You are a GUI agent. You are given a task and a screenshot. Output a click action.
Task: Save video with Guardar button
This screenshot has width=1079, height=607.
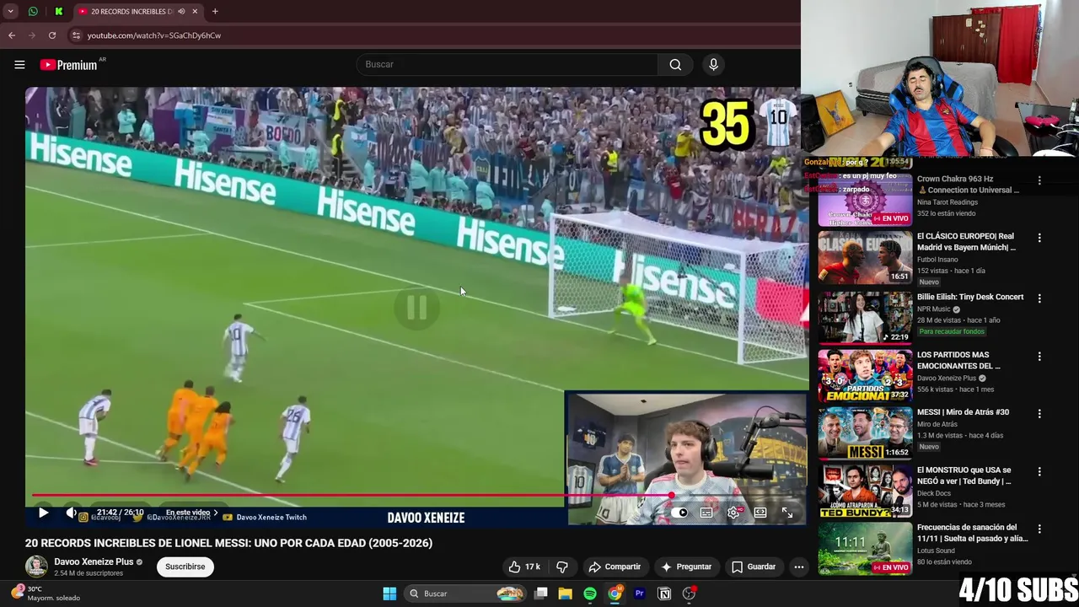pos(753,567)
